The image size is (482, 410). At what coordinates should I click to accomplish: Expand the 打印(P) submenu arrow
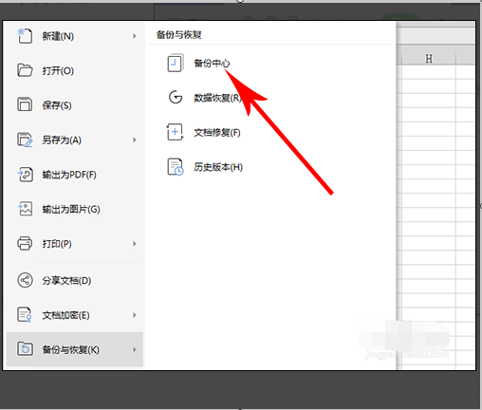(x=135, y=244)
